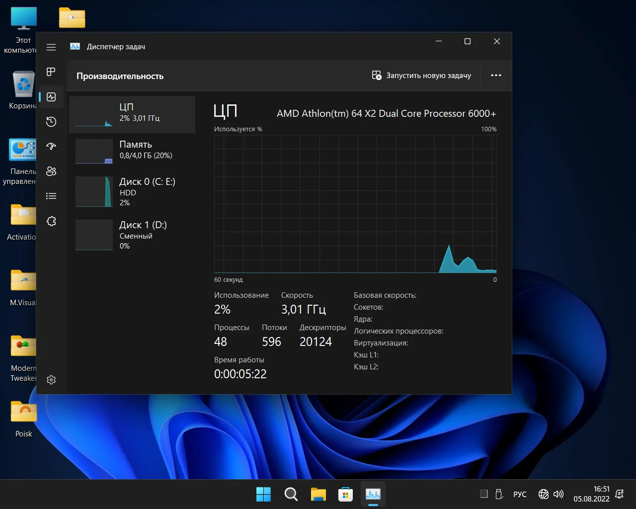This screenshot has height=509, width=636.
Task: Click the Производительность page heading
Action: [120, 76]
